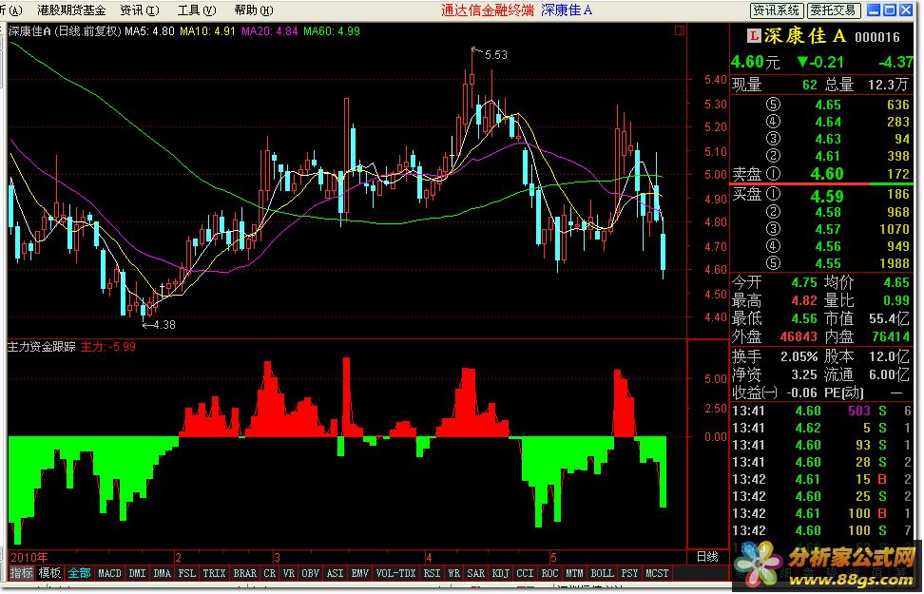Image resolution: width=924 pixels, height=594 pixels.
Task: Open the 帮助(H) menu
Action: [x=254, y=10]
